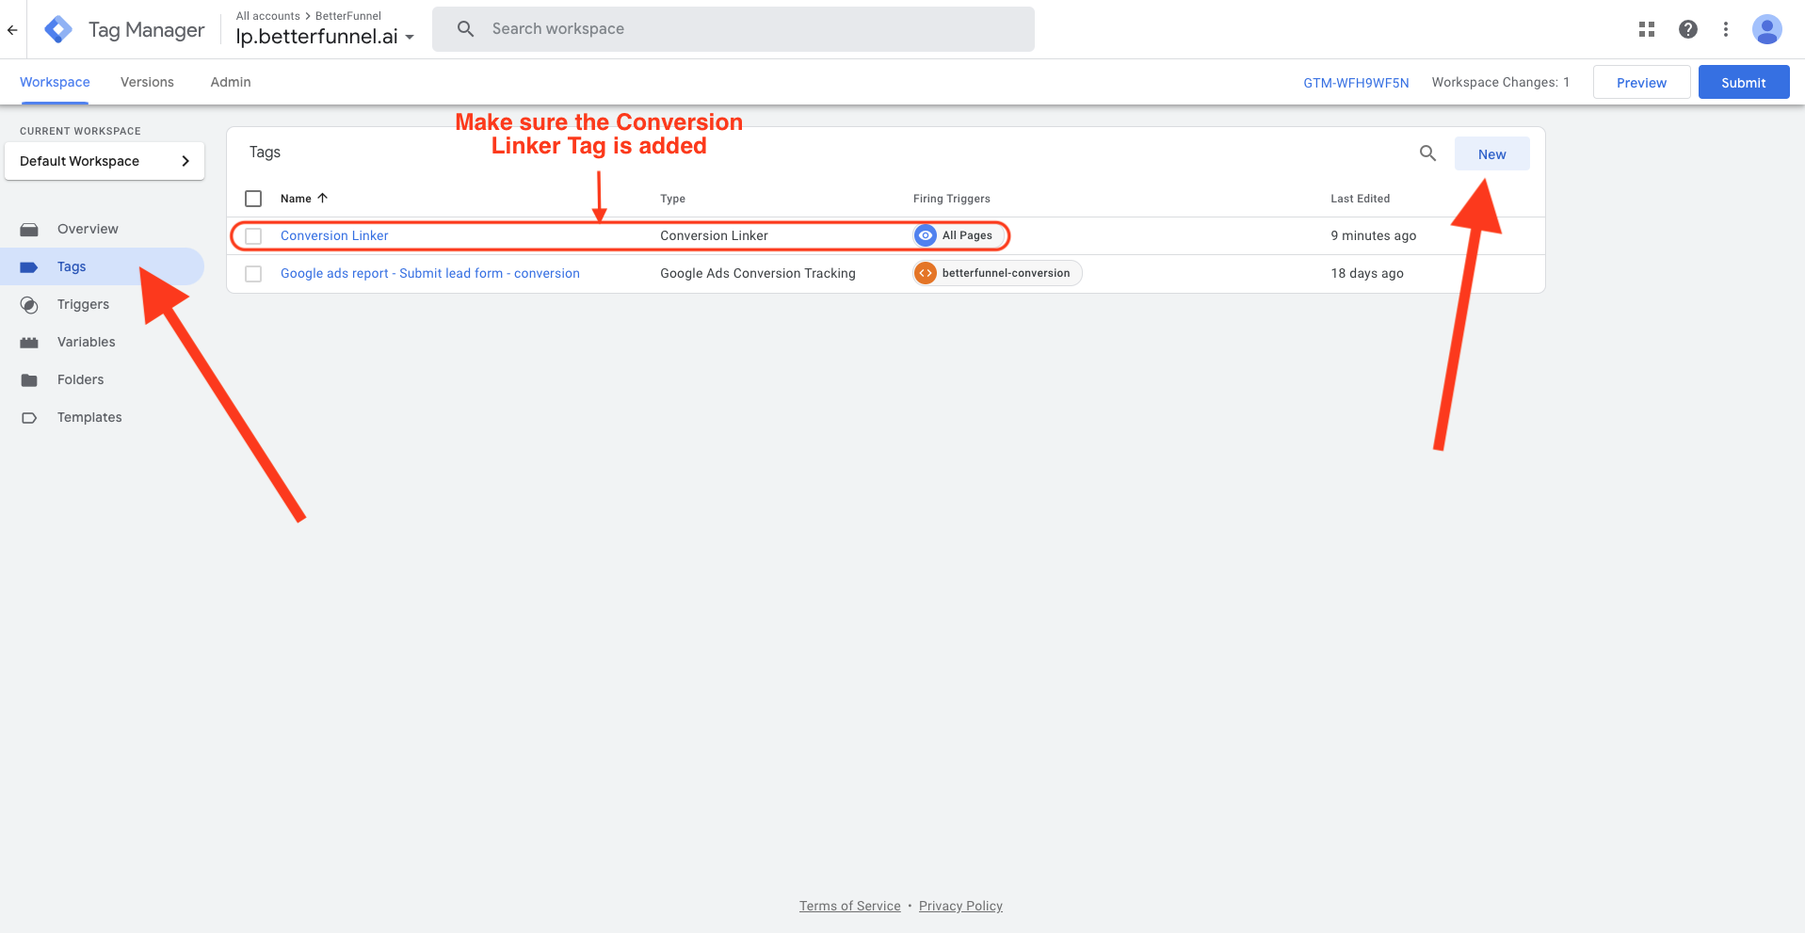1805x933 pixels.
Task: Check the Conversion Linker row checkbox
Action: click(253, 236)
